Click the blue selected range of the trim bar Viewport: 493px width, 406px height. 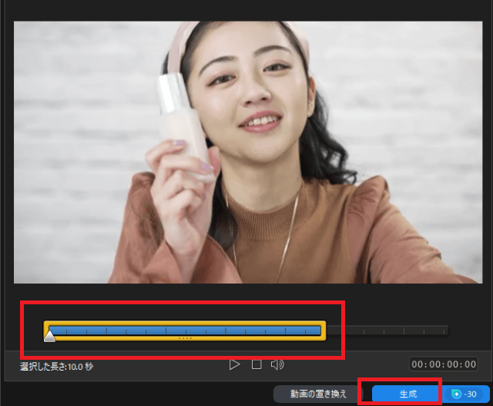185,331
